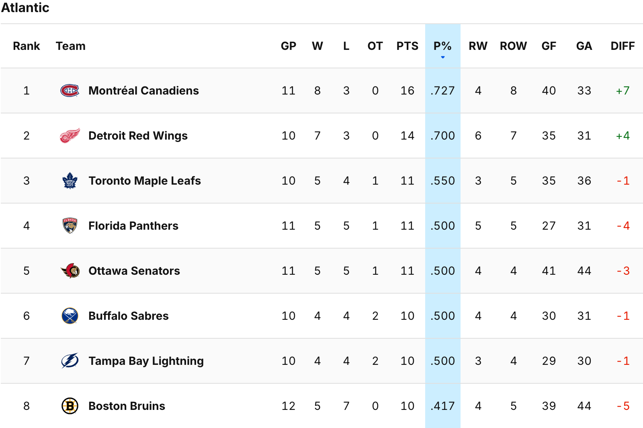Toggle sort direction on P% column
643x428 pixels.
point(442,46)
